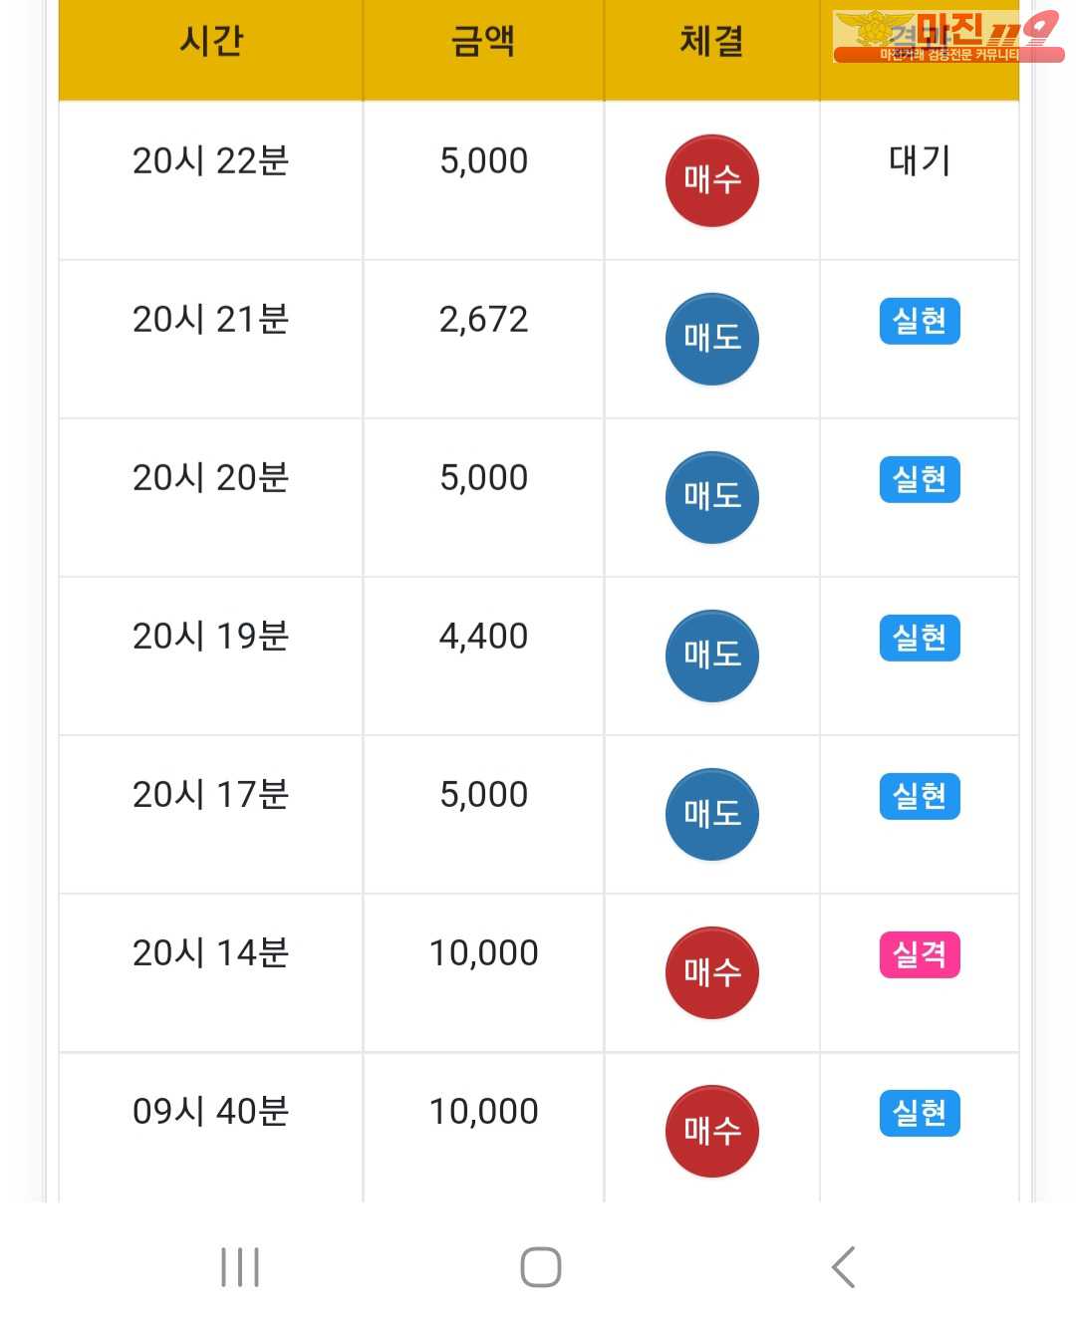Tap the blue 매도 icon at 20시 21분
Image resolution: width=1076 pixels, height=1328 pixels.
coord(711,339)
